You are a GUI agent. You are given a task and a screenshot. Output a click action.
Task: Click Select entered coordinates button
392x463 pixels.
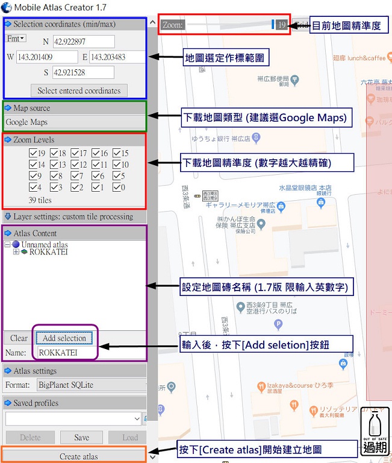(x=79, y=90)
